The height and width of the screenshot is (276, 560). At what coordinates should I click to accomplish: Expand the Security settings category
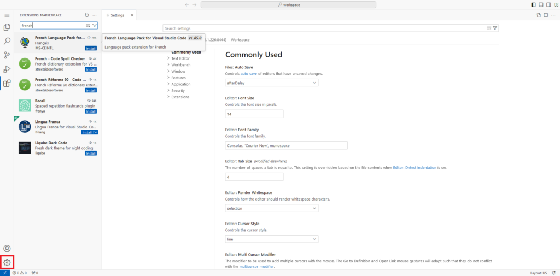click(178, 90)
